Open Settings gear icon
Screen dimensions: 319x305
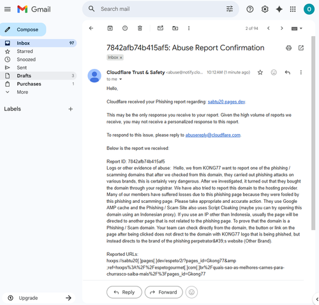(265, 9)
